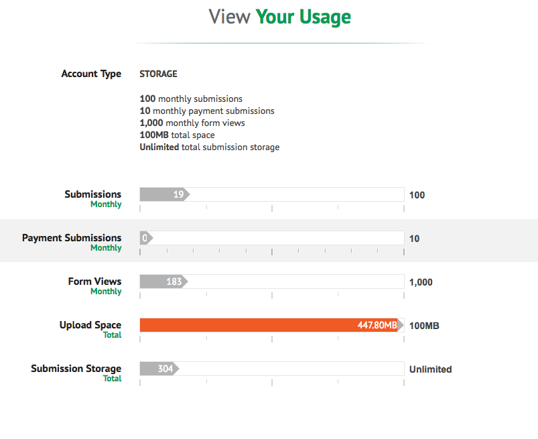Click the Total label under Upload Space
This screenshot has height=439, width=538.
coord(112,335)
